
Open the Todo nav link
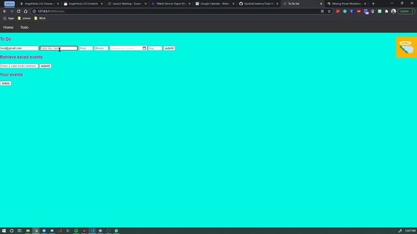tap(24, 27)
